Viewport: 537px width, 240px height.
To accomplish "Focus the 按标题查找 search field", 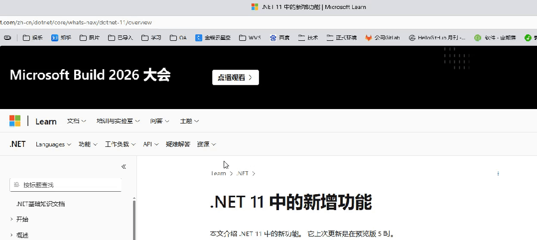I will point(65,185).
